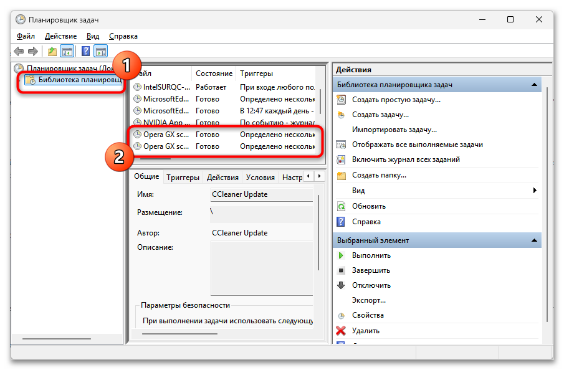Screen dimensions: 564x370
Task: Click the Завершить stop icon
Action: coord(341,270)
